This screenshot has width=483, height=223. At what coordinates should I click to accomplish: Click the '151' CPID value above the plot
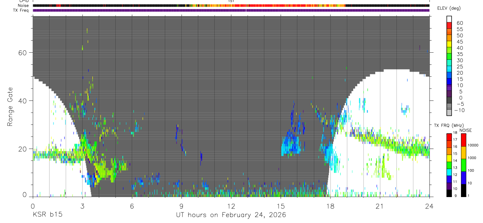231,2
